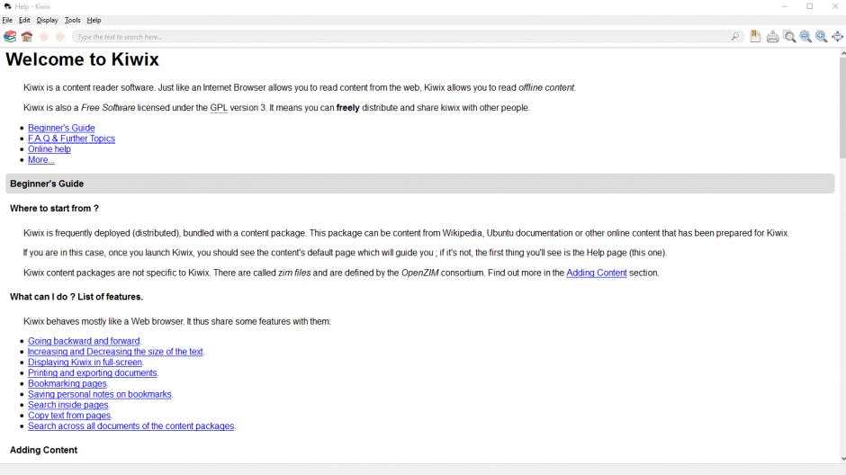The width and height of the screenshot is (846, 475).
Task: Open the Online help link
Action: [49, 148]
